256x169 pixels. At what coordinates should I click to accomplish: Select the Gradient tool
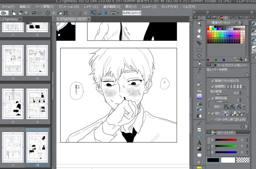coord(199,149)
